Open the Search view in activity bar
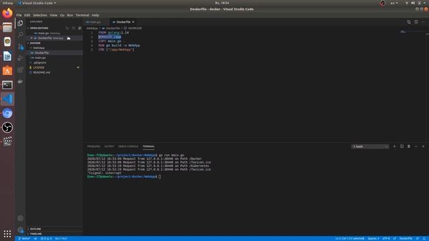This screenshot has width=429, height=241. (20, 35)
